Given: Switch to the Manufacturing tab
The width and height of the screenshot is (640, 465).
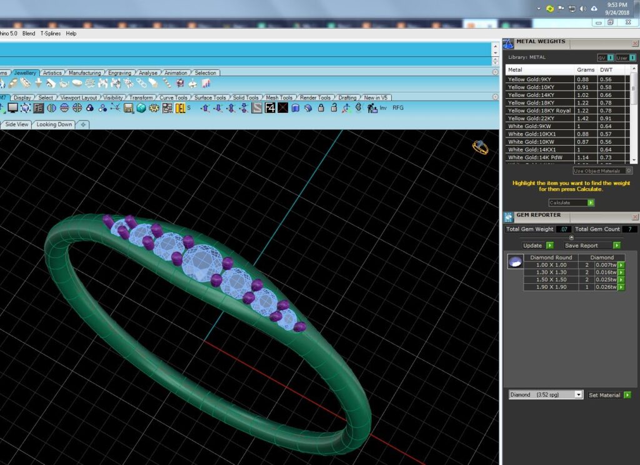Looking at the screenshot, I should point(84,72).
